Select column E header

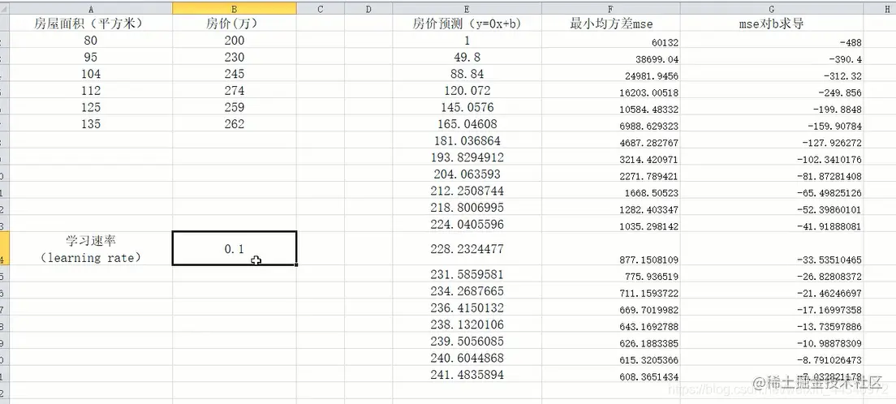point(467,9)
